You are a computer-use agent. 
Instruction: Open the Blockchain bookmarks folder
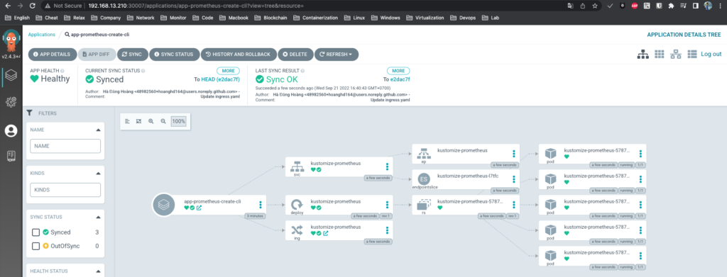coord(270,18)
